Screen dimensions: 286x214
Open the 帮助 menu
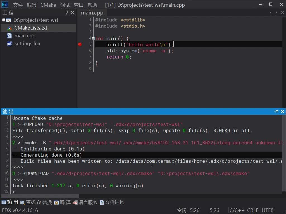point(92,5)
